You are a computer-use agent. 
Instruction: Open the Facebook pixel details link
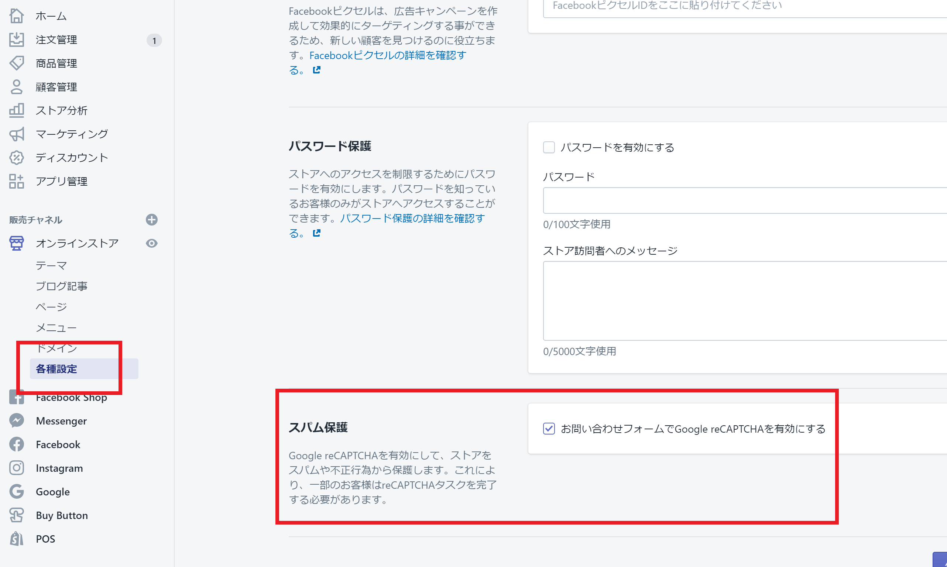tap(387, 56)
